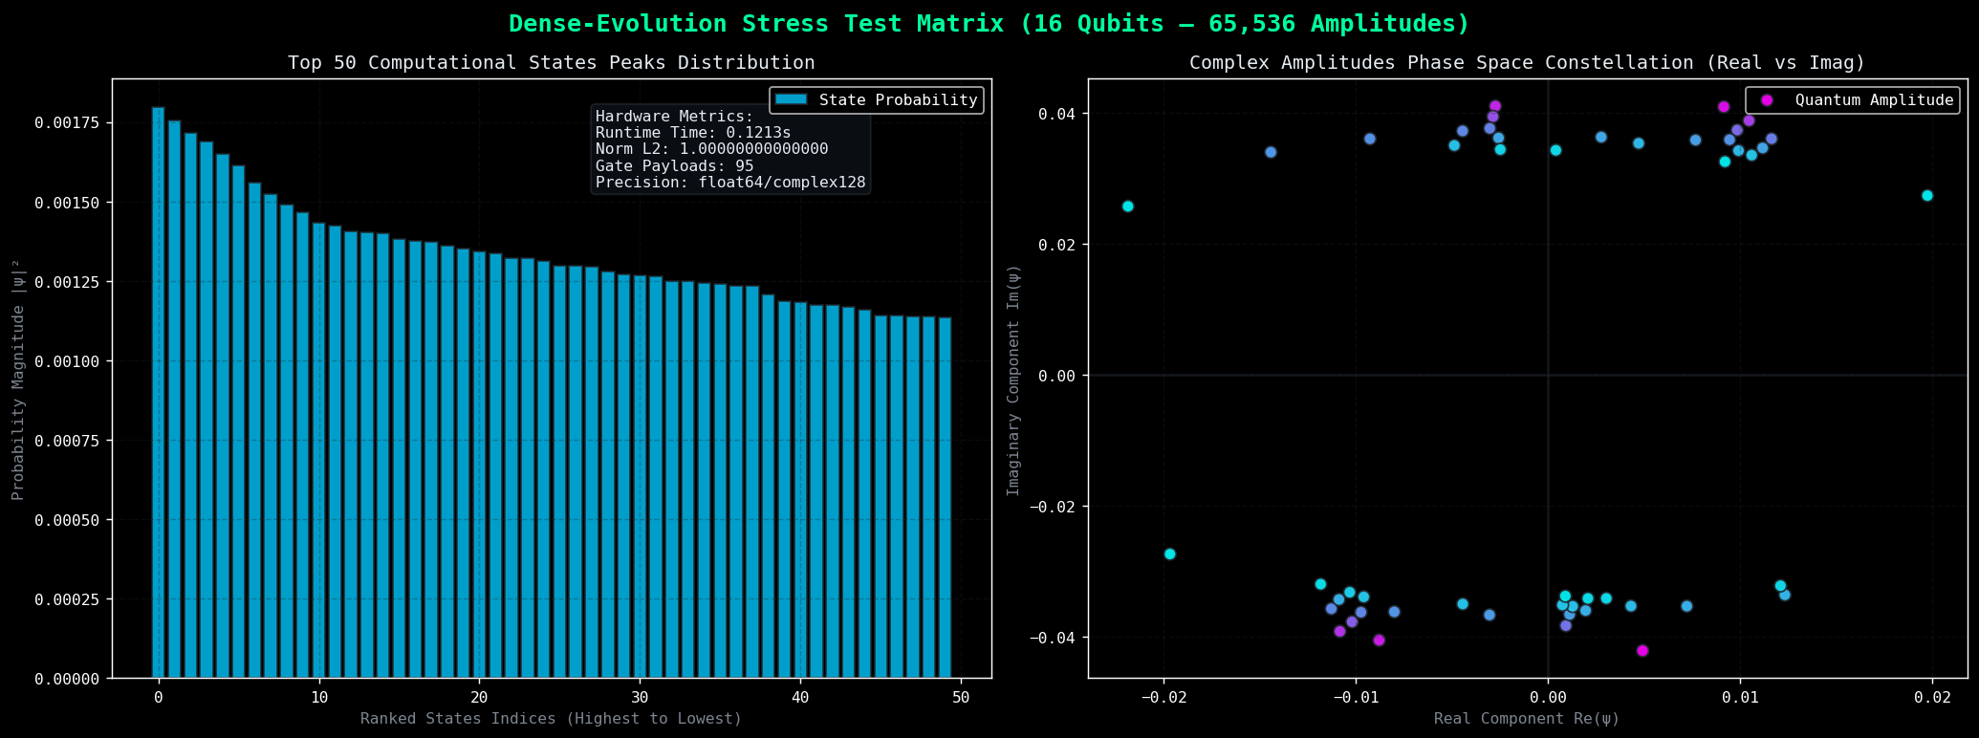Select the cyan point at far right edge
The image size is (1979, 738).
(x=1926, y=196)
